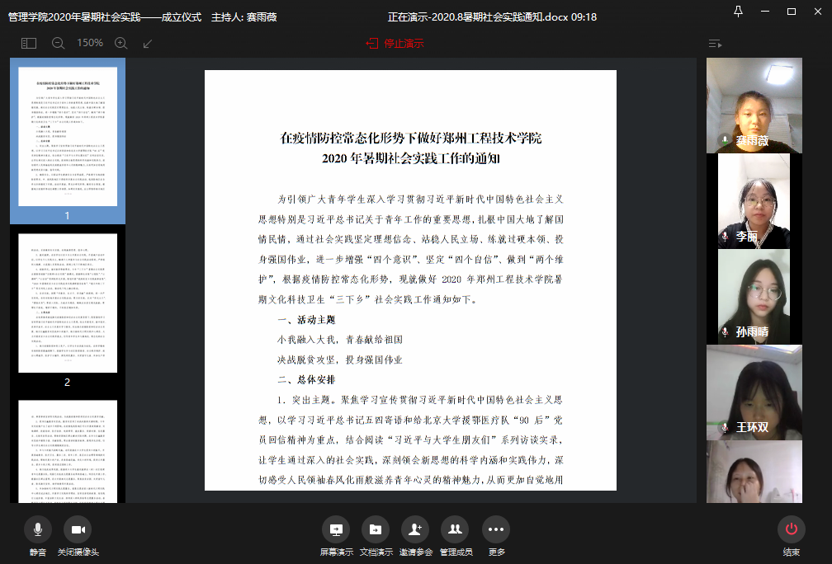Select page 1 thumbnail
Image resolution: width=832 pixels, height=564 pixels.
[x=68, y=136]
